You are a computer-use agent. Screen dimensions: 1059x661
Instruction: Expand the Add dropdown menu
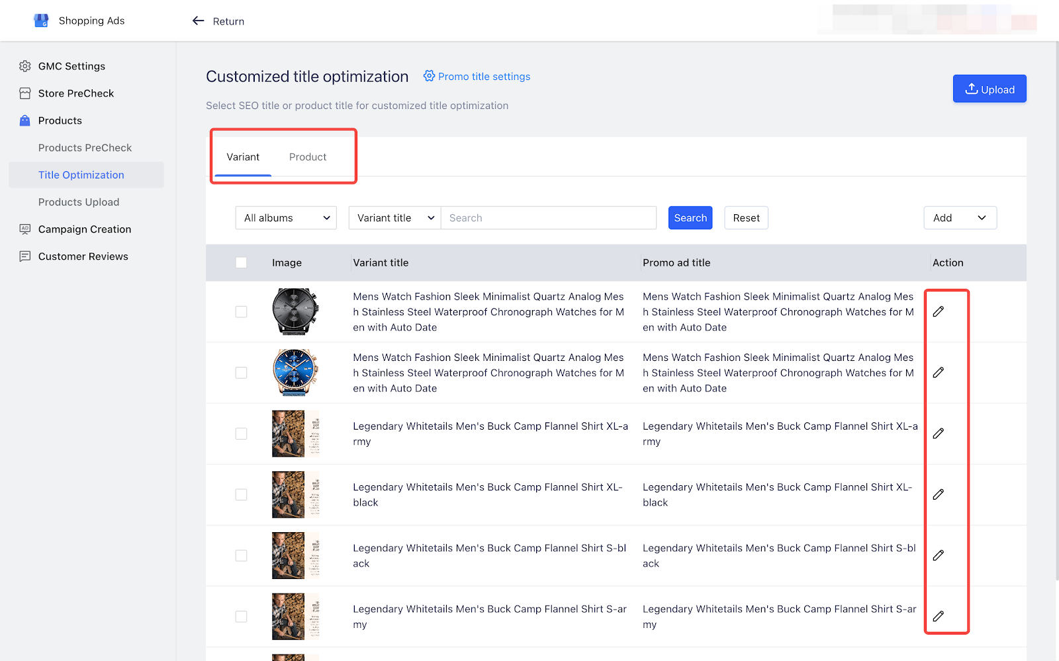[960, 218]
